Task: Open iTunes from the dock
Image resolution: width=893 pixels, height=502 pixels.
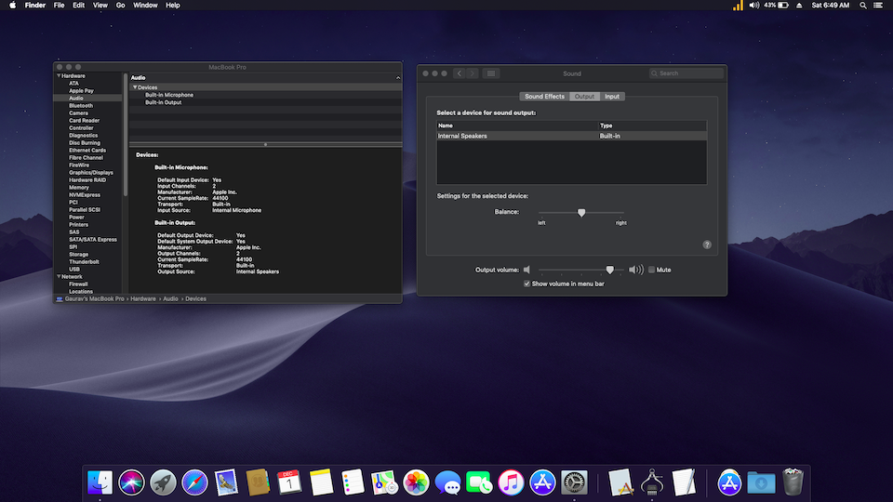Action: point(511,482)
